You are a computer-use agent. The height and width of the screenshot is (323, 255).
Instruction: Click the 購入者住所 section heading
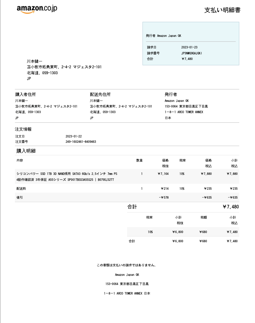[26, 94]
